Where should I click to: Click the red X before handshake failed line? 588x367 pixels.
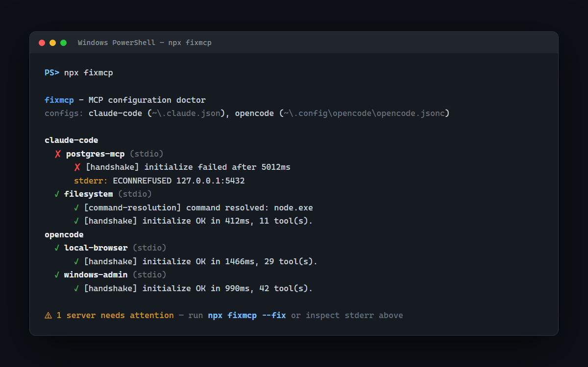click(77, 167)
